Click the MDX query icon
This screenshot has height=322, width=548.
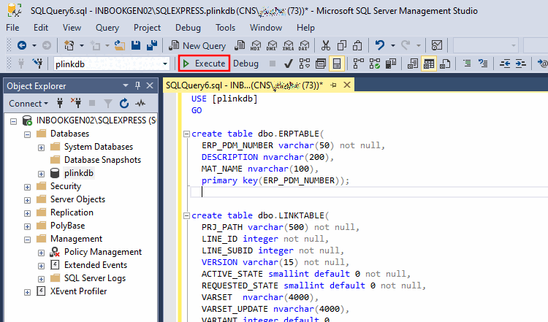[x=256, y=45]
